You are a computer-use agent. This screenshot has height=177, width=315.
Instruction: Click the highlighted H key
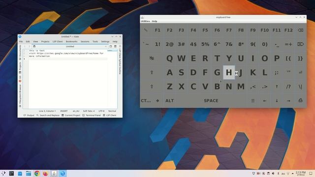point(229,72)
